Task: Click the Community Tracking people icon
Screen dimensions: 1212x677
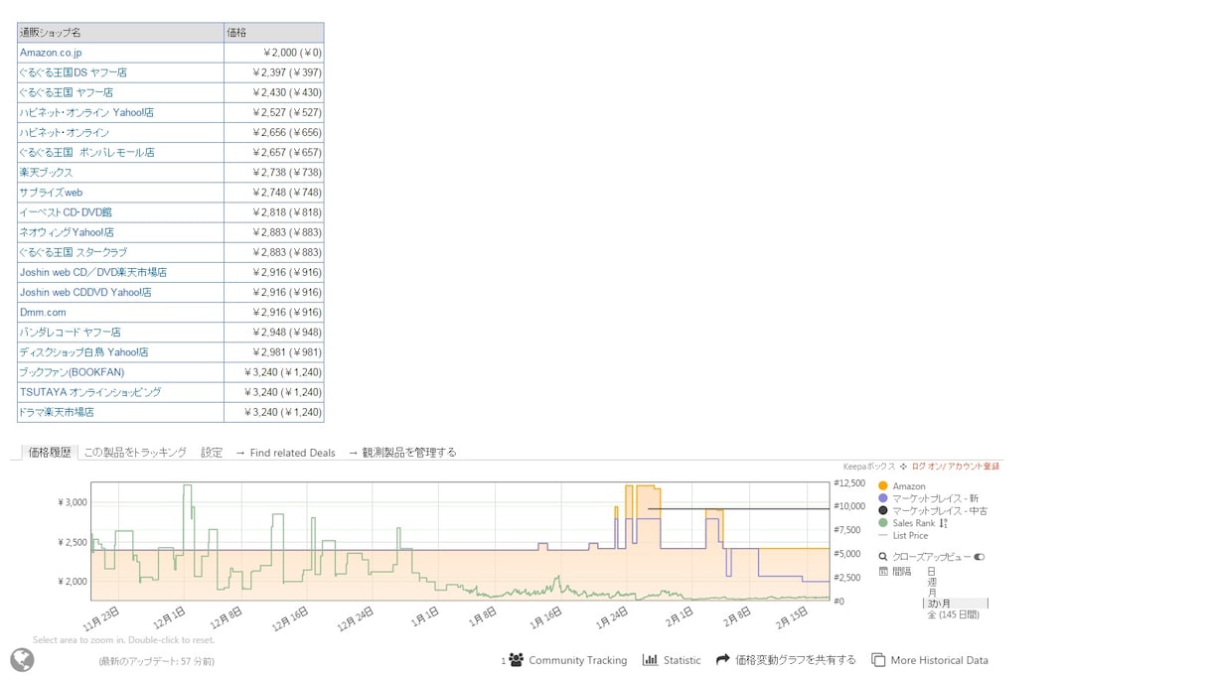Action: pos(516,660)
